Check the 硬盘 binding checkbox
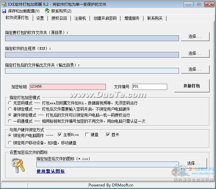216x189 pixels. pos(87,135)
